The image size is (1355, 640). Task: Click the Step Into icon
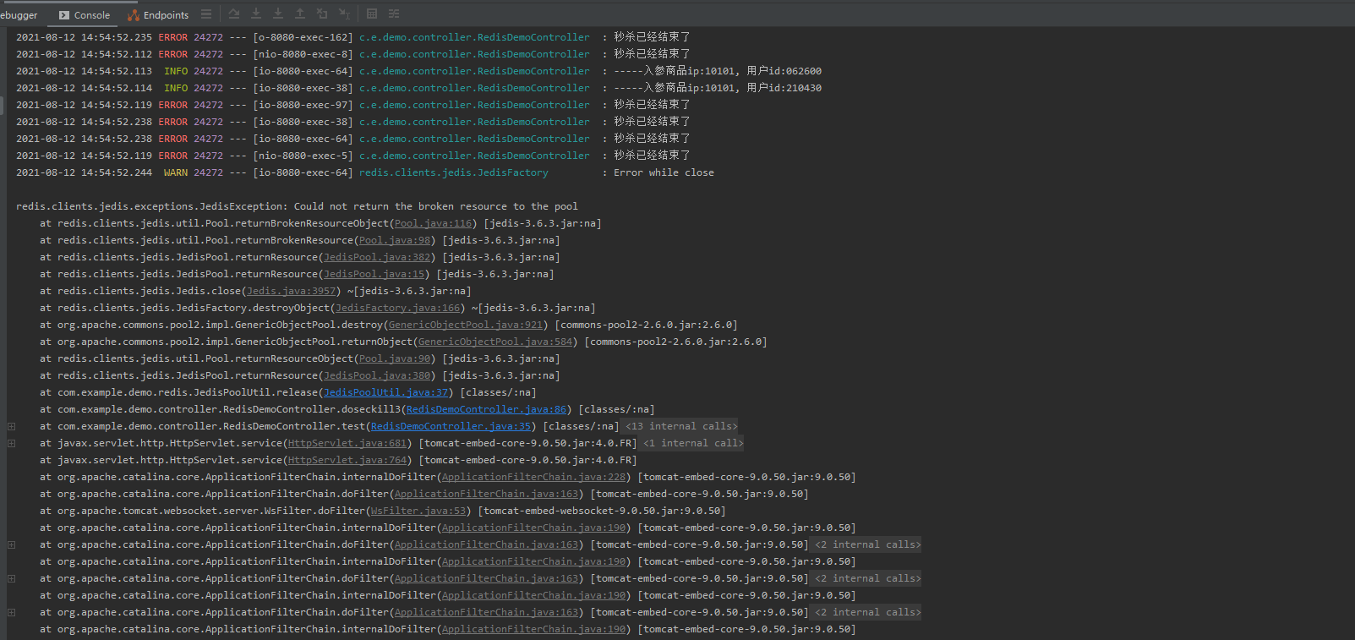[256, 14]
